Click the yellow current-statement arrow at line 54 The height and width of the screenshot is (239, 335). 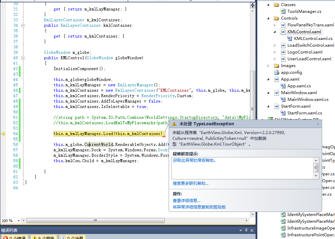3,134
